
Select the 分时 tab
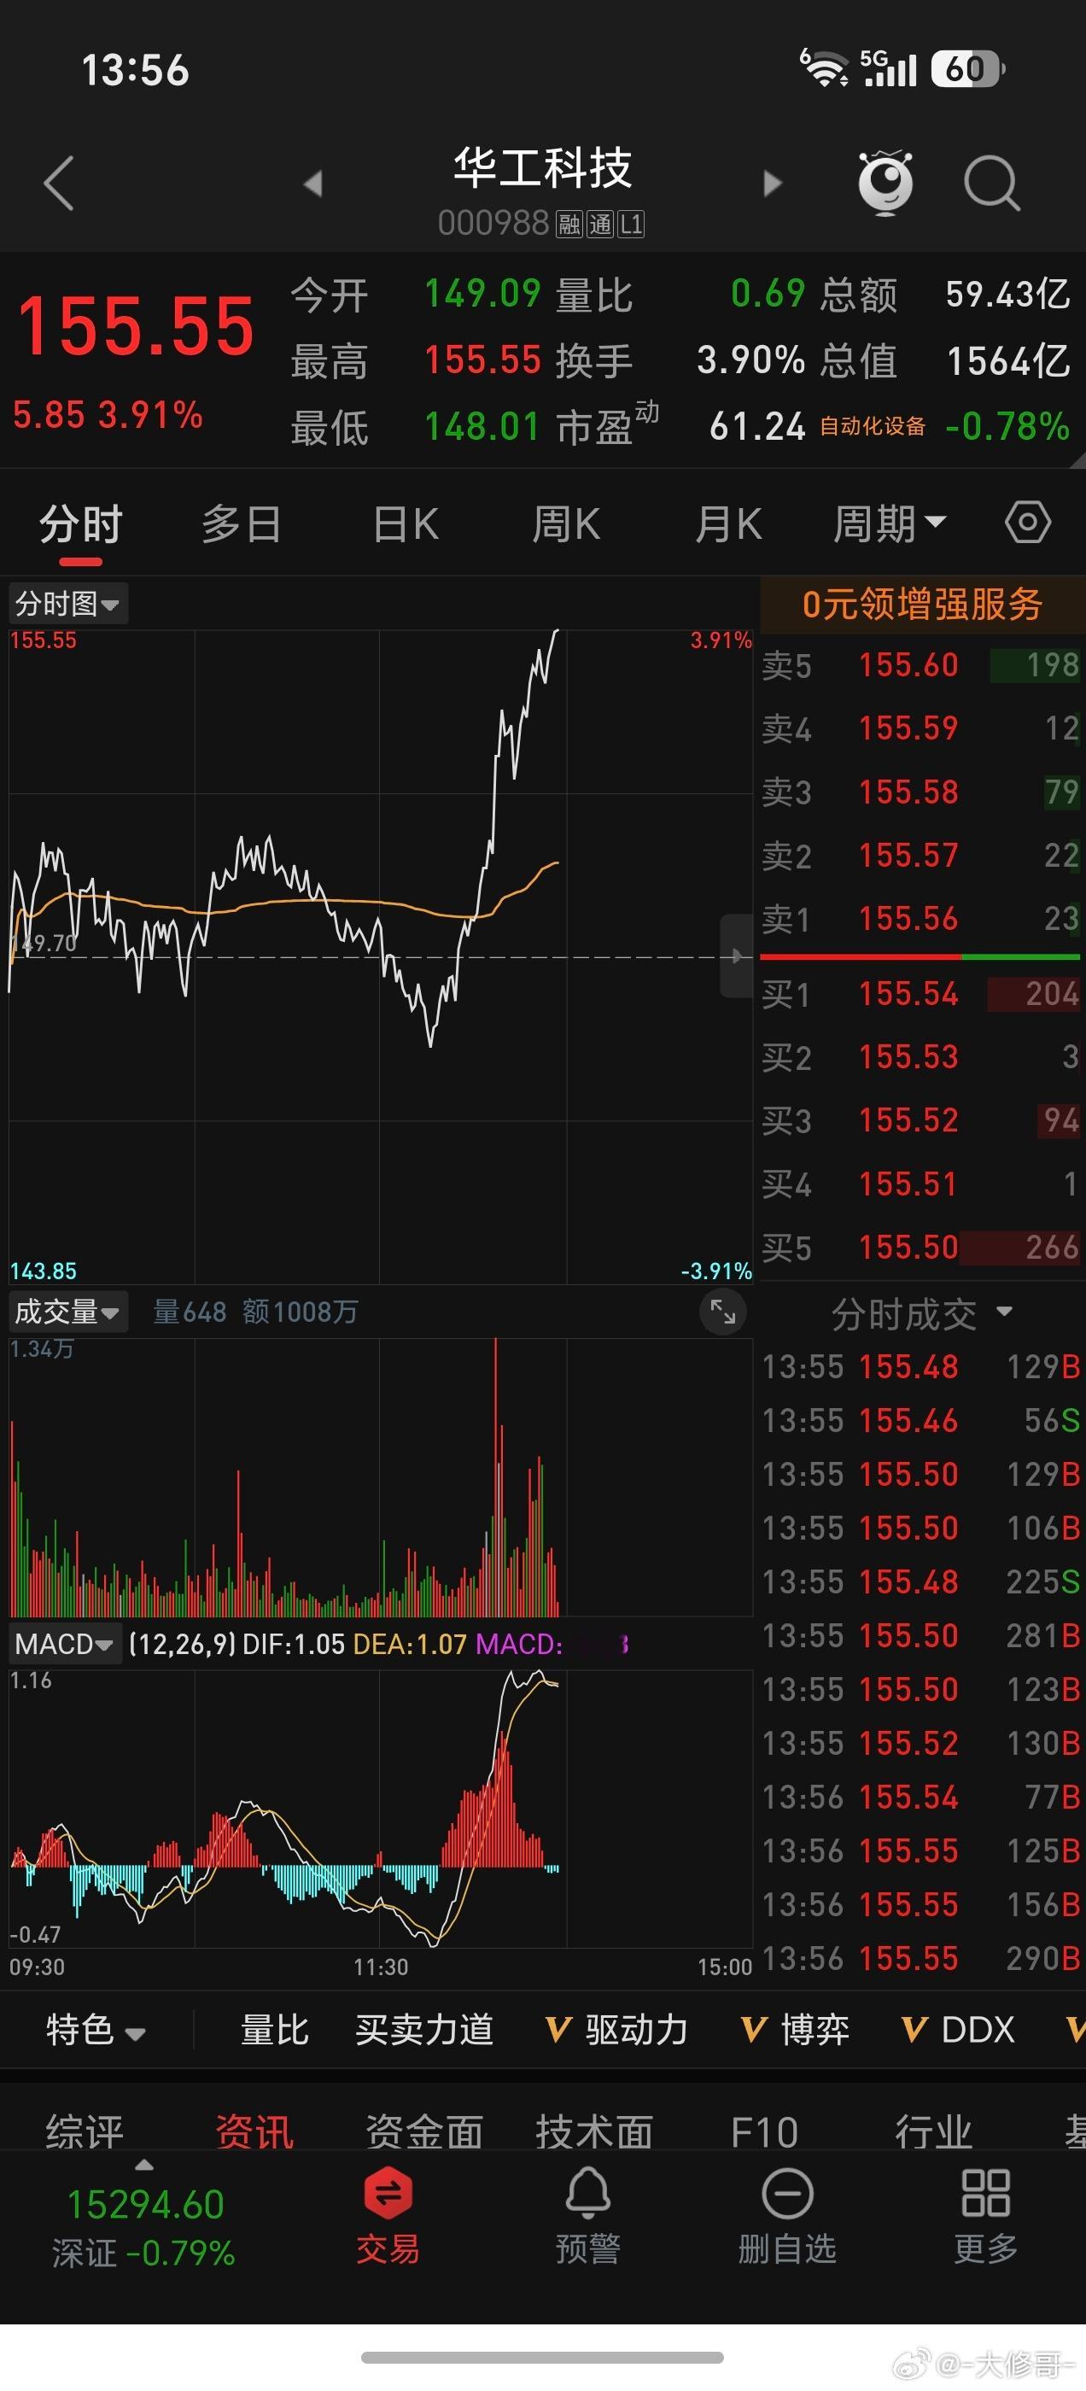pos(81,524)
